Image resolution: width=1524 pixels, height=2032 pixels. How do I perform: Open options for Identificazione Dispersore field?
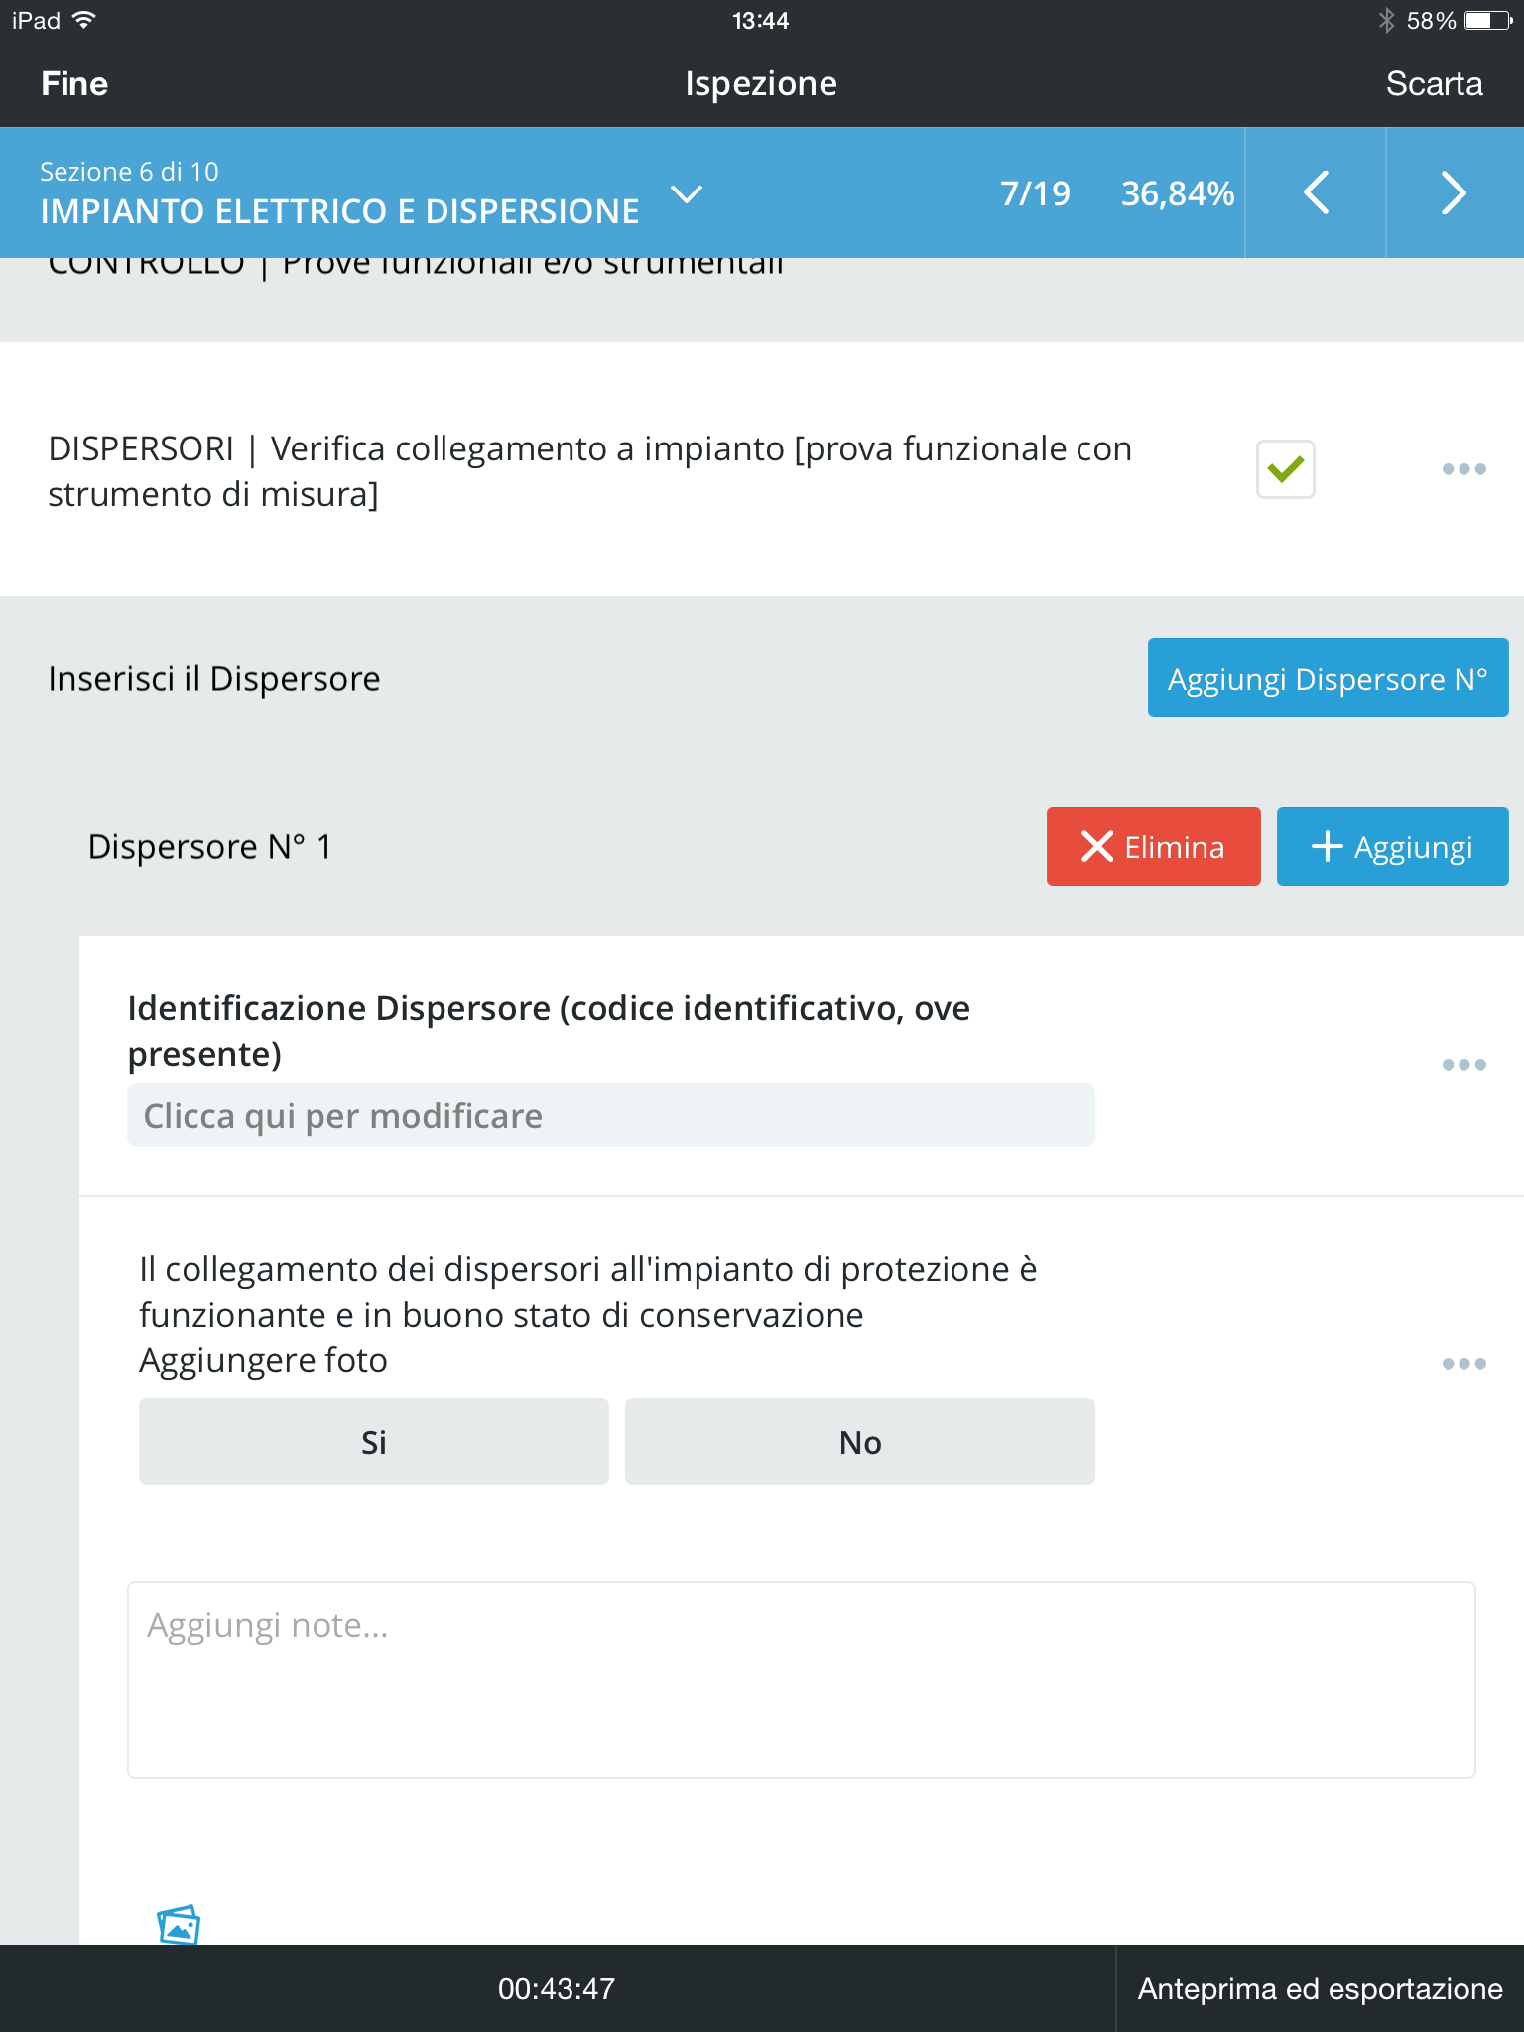coord(1464,1065)
